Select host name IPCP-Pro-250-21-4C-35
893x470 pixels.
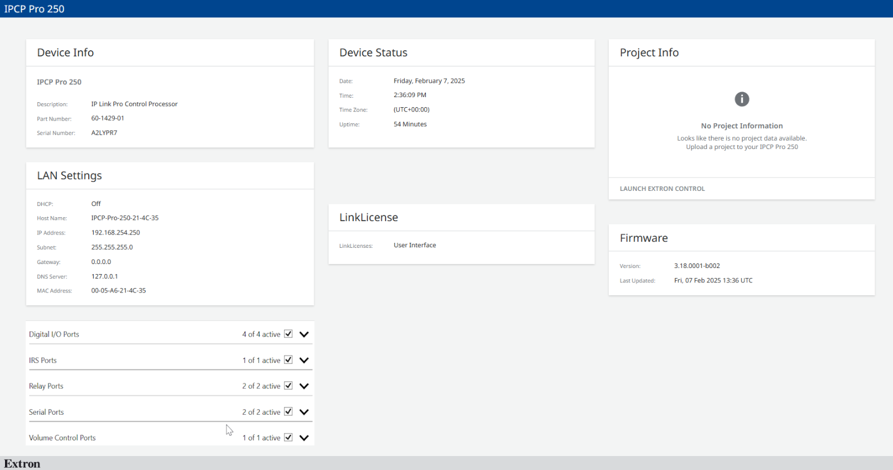[125, 218]
